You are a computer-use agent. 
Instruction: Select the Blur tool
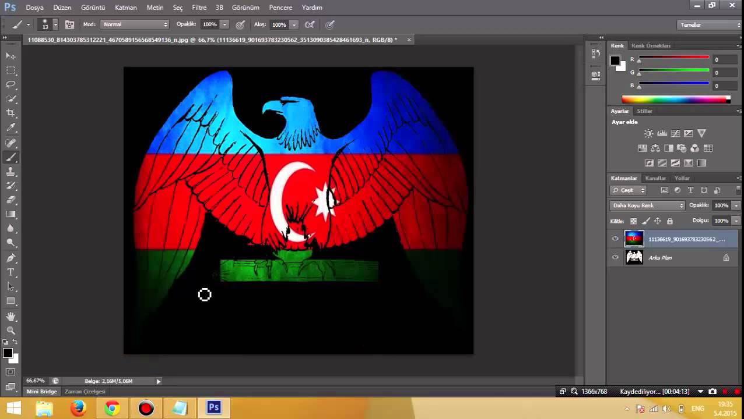coord(10,228)
